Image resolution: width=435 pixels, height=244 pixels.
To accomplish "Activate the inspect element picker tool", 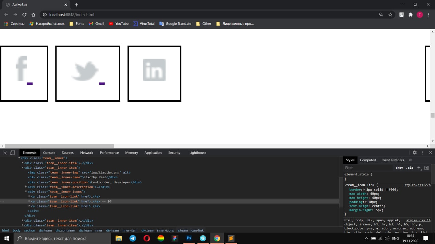I will (5, 152).
